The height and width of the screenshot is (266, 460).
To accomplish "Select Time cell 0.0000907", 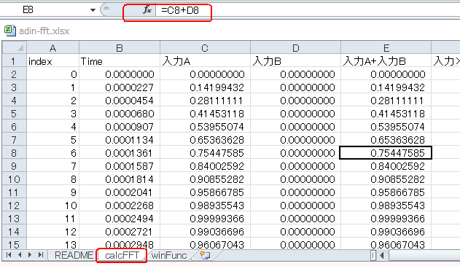I will [x=120, y=126].
